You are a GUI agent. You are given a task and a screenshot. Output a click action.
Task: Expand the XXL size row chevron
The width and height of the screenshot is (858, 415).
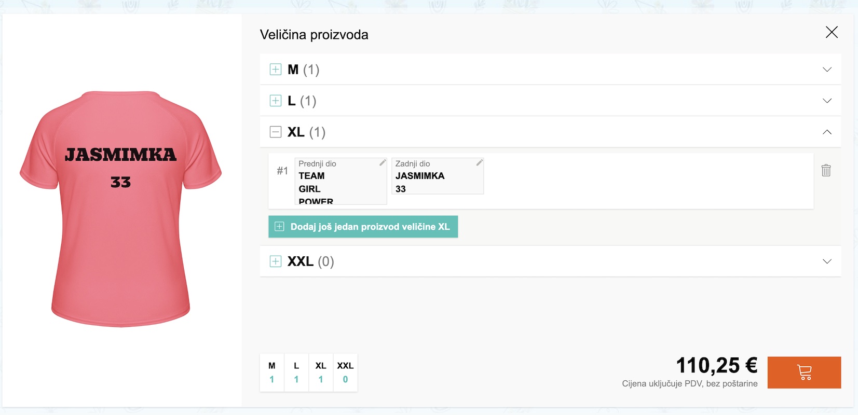(x=827, y=261)
